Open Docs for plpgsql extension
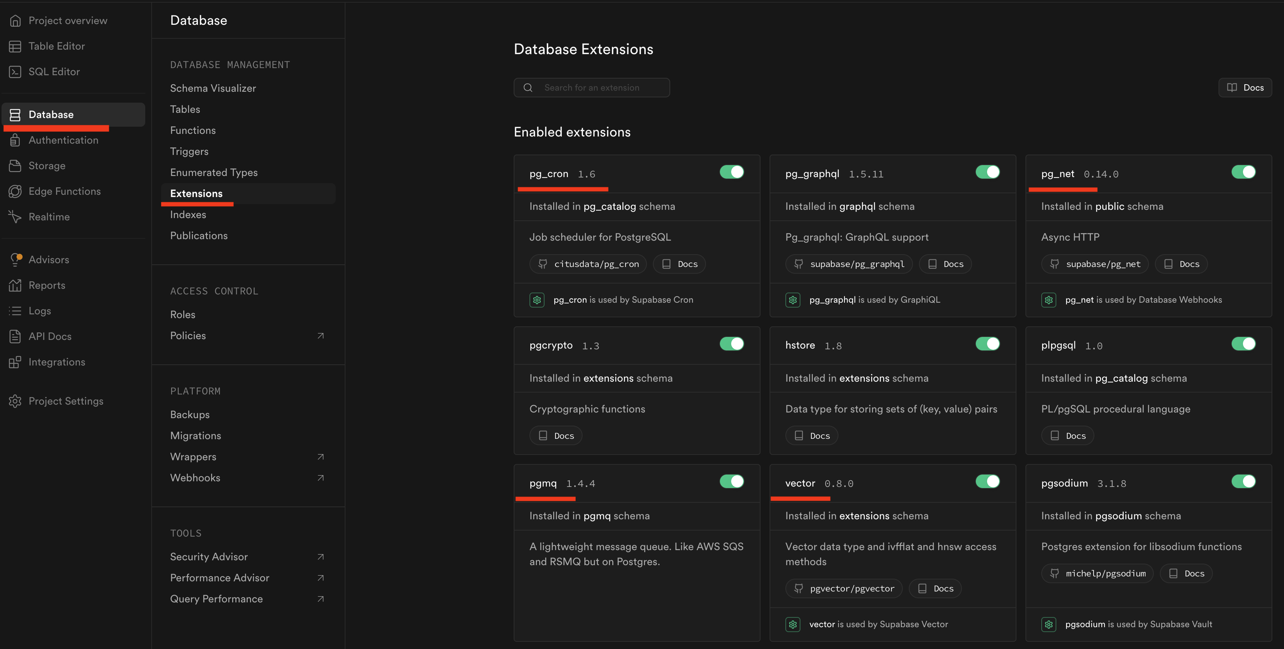Image resolution: width=1284 pixels, height=649 pixels. point(1067,436)
